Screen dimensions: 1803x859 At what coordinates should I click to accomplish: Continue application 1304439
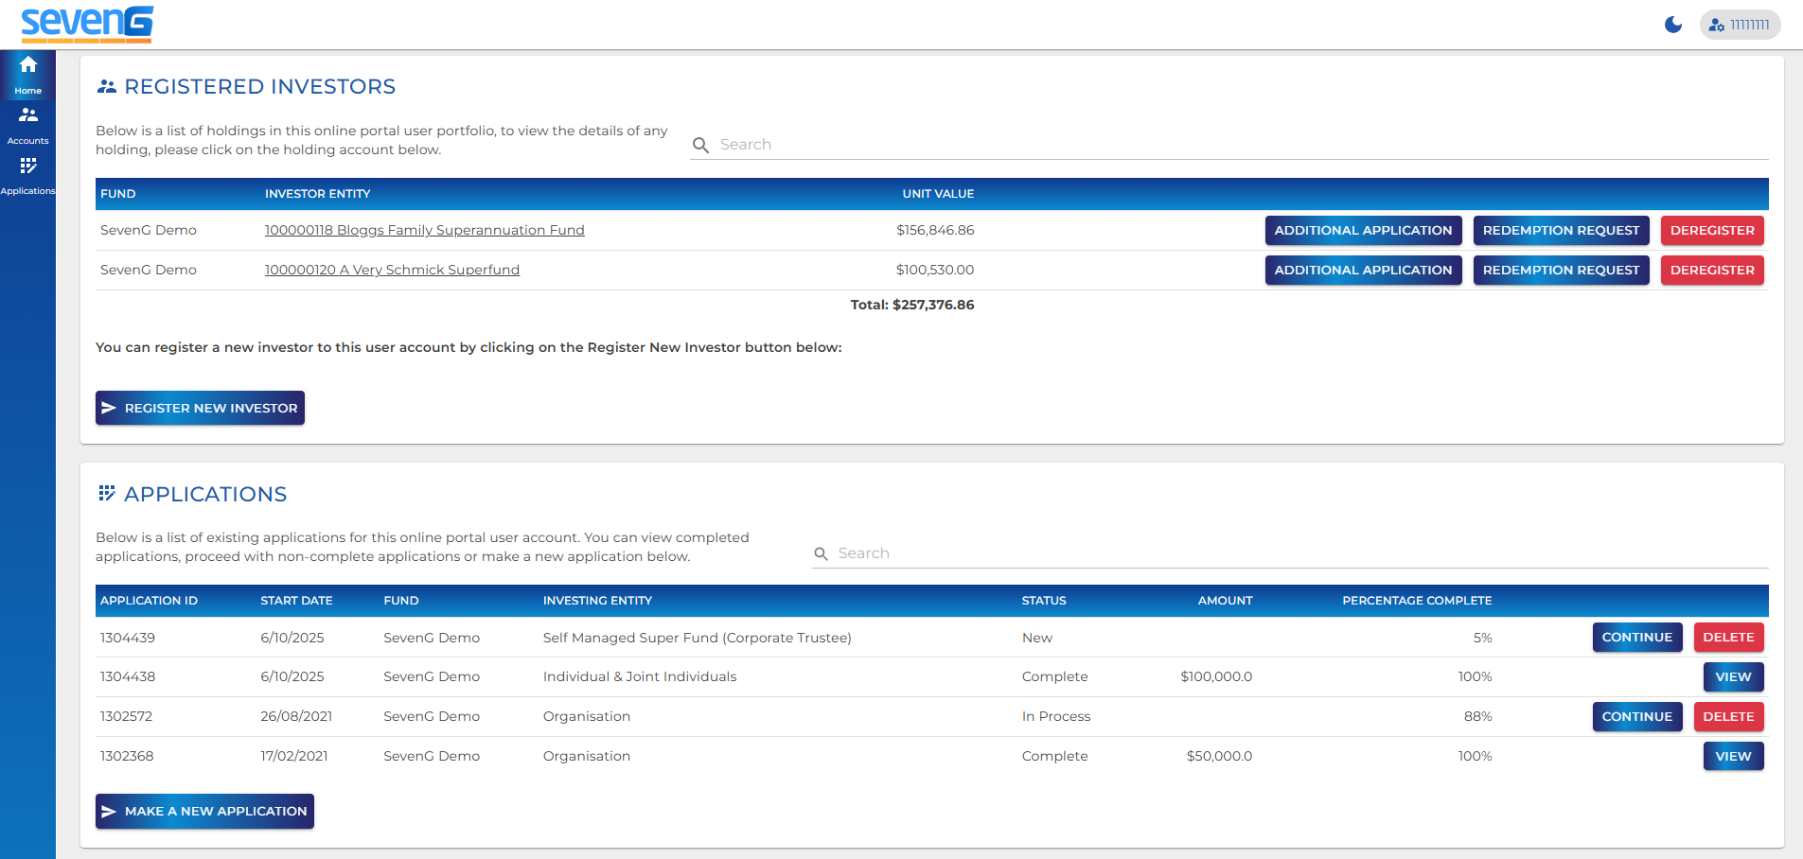click(1637, 637)
